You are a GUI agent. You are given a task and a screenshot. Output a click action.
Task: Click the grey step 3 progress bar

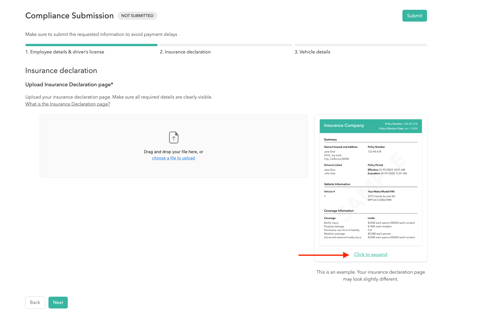click(x=361, y=45)
